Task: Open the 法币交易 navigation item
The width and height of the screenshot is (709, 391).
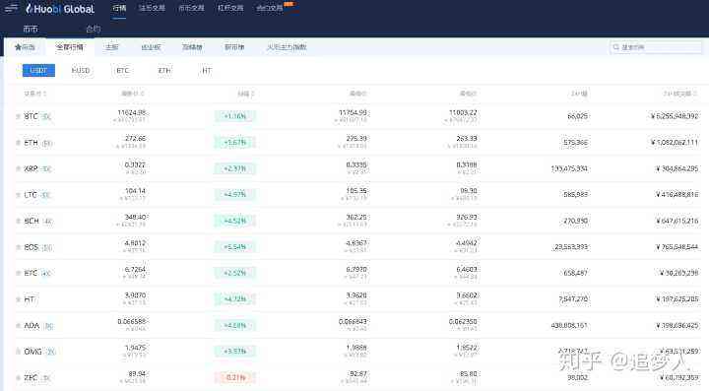Action: 152,8
